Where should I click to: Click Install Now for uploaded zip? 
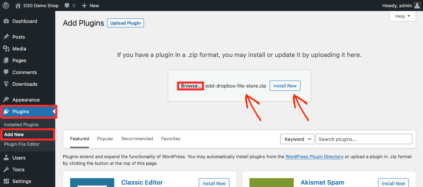pyautogui.click(x=285, y=86)
